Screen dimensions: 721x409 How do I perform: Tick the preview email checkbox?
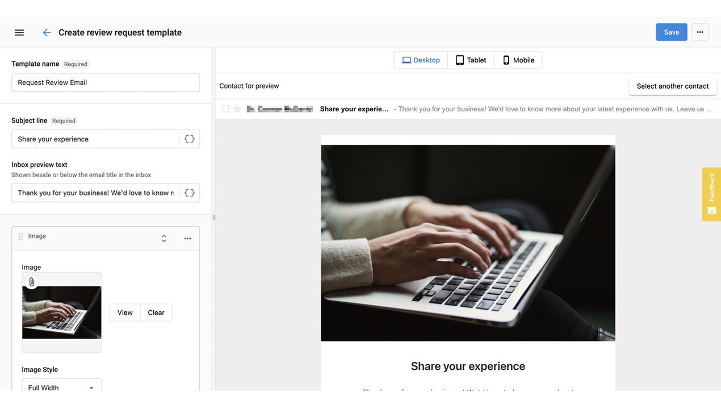pyautogui.click(x=225, y=109)
